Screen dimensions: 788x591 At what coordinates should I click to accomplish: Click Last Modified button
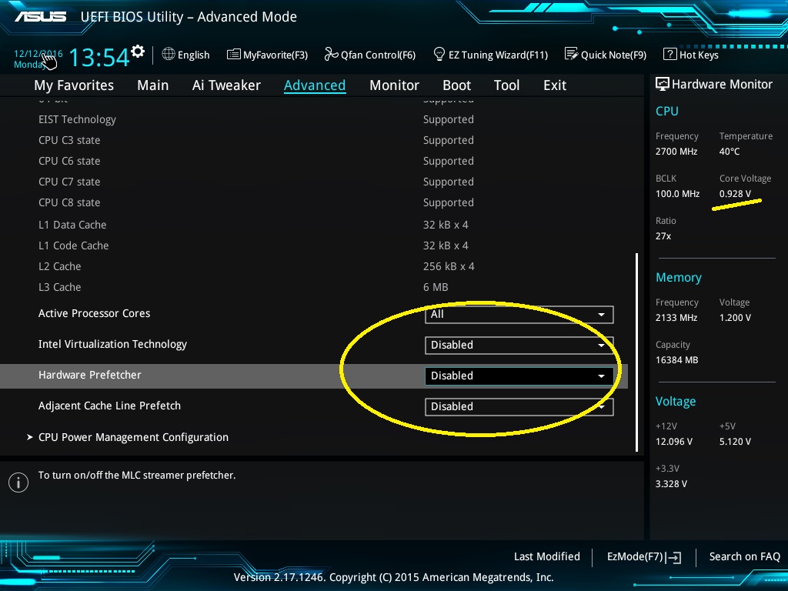tap(547, 556)
